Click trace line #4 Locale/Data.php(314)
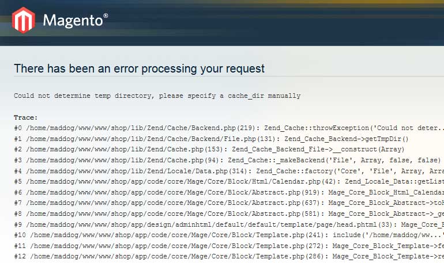 [229, 171]
